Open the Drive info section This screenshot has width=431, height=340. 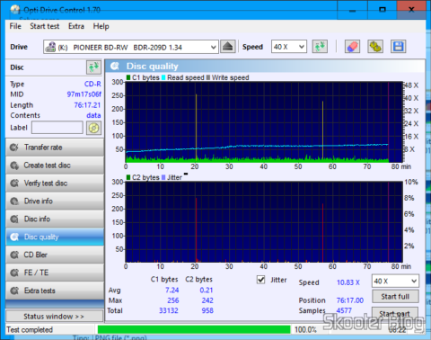click(x=55, y=201)
